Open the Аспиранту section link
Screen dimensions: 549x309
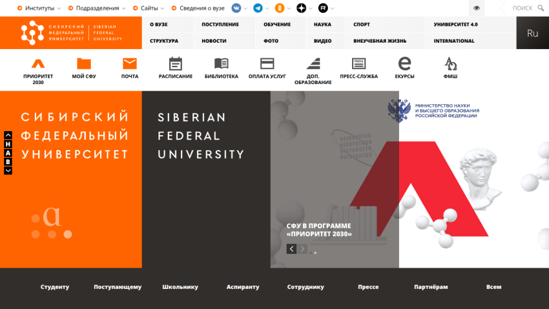(x=243, y=287)
